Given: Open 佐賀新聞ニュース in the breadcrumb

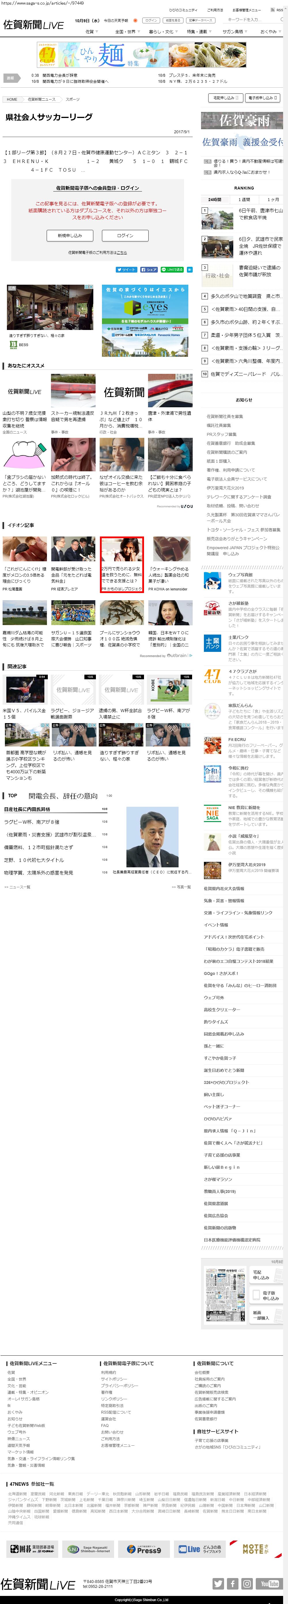Looking at the screenshot, I should pyautogui.click(x=41, y=99).
